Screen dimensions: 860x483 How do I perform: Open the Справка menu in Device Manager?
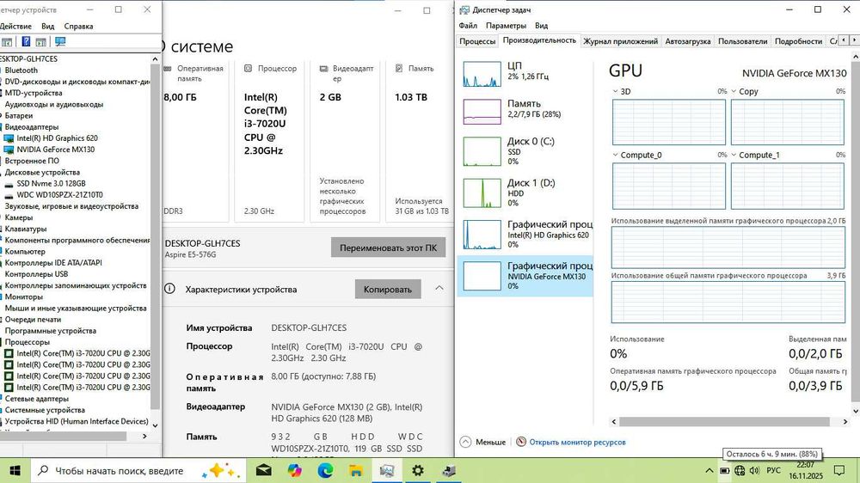tap(78, 26)
